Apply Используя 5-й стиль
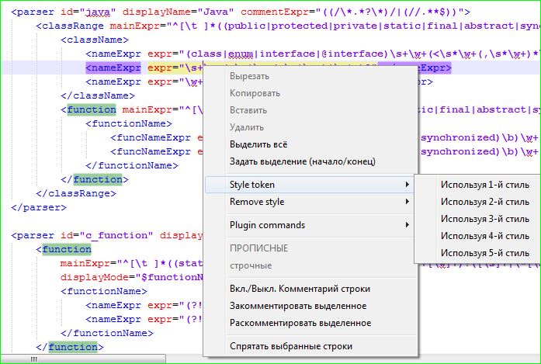The width and height of the screenshot is (541, 364). pos(485,253)
